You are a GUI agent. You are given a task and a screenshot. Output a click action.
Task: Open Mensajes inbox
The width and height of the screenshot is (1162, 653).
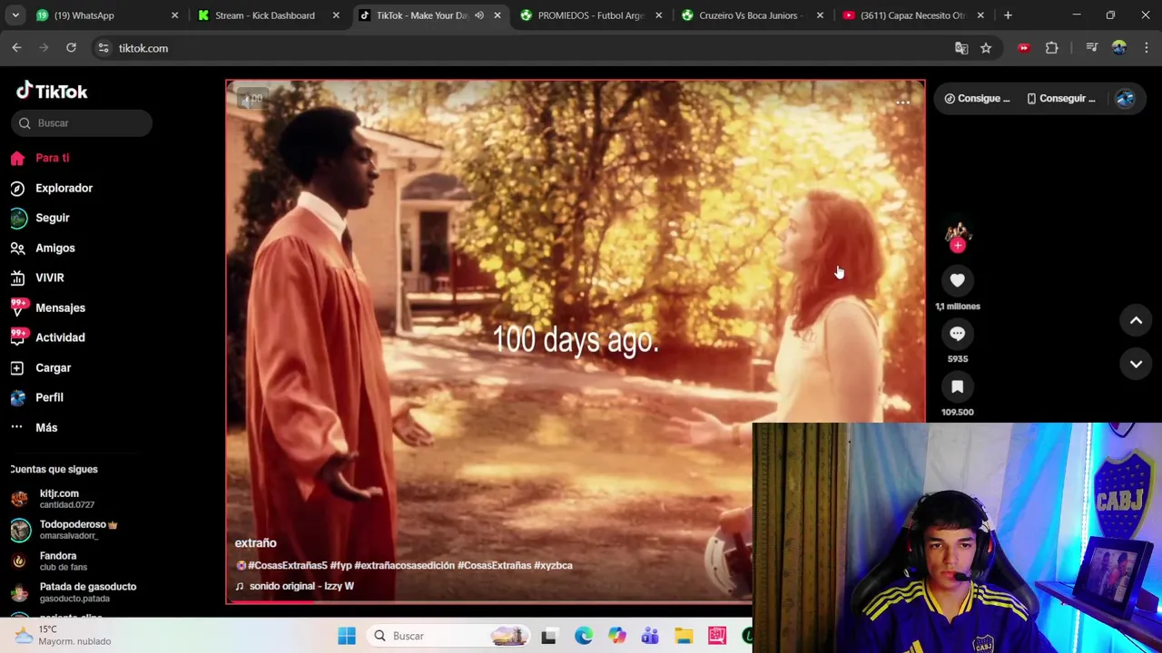tap(48, 307)
